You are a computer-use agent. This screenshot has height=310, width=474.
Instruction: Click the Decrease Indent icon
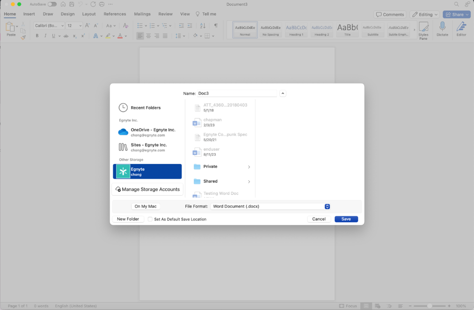(181, 26)
